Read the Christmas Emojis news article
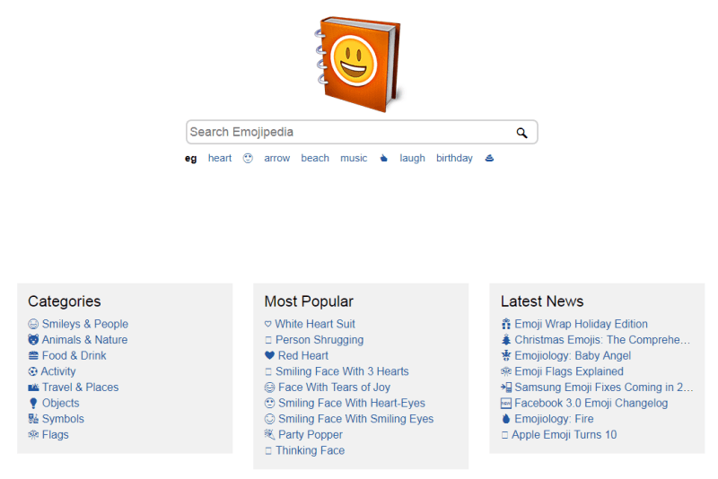Viewport: 718px width, 479px height. click(x=602, y=340)
